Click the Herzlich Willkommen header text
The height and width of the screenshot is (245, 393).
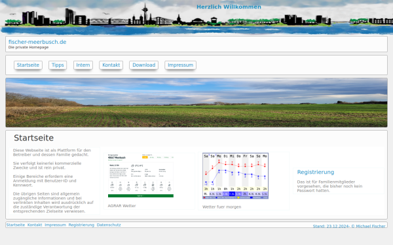229,7
